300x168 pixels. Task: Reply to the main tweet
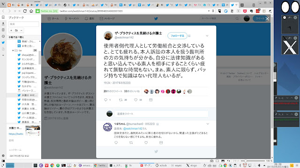[x=106, y=100]
